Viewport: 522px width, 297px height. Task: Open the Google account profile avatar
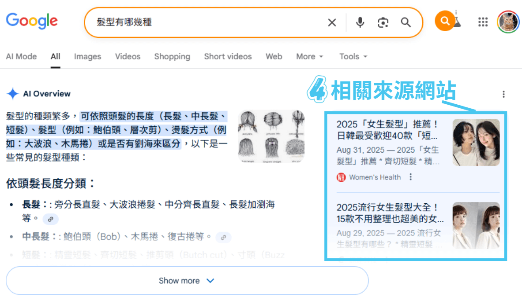click(508, 22)
